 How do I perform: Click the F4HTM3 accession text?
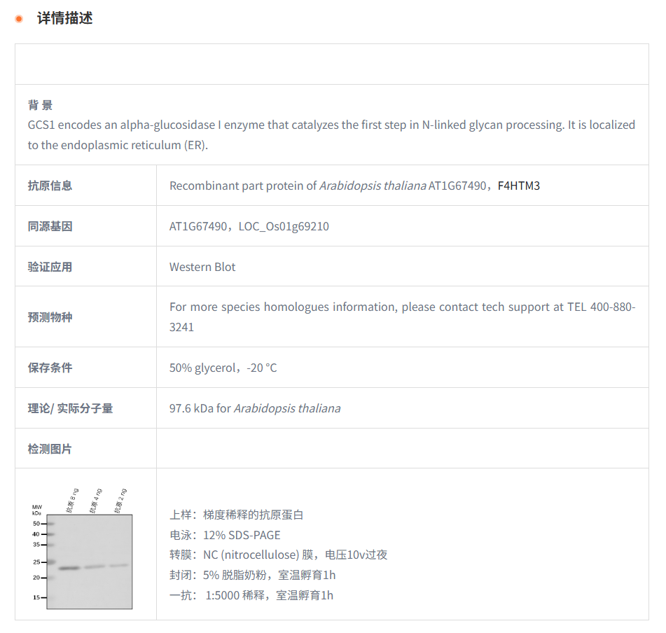click(518, 186)
